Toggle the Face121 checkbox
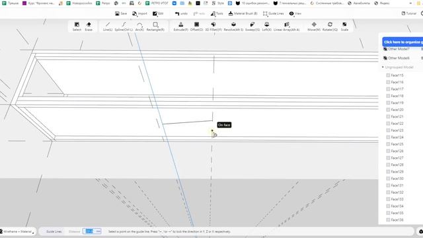Screen dimensions: 423x238 (x=388, y=116)
